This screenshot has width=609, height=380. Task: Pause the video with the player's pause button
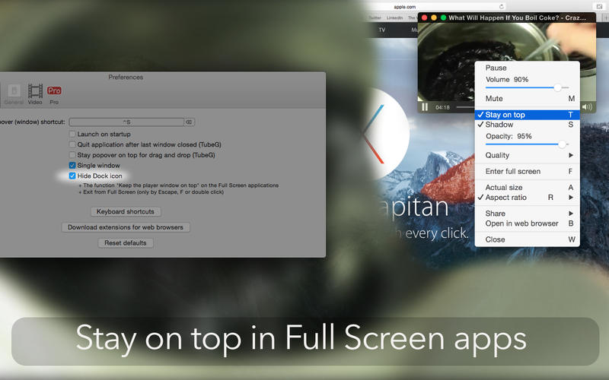[x=425, y=107]
